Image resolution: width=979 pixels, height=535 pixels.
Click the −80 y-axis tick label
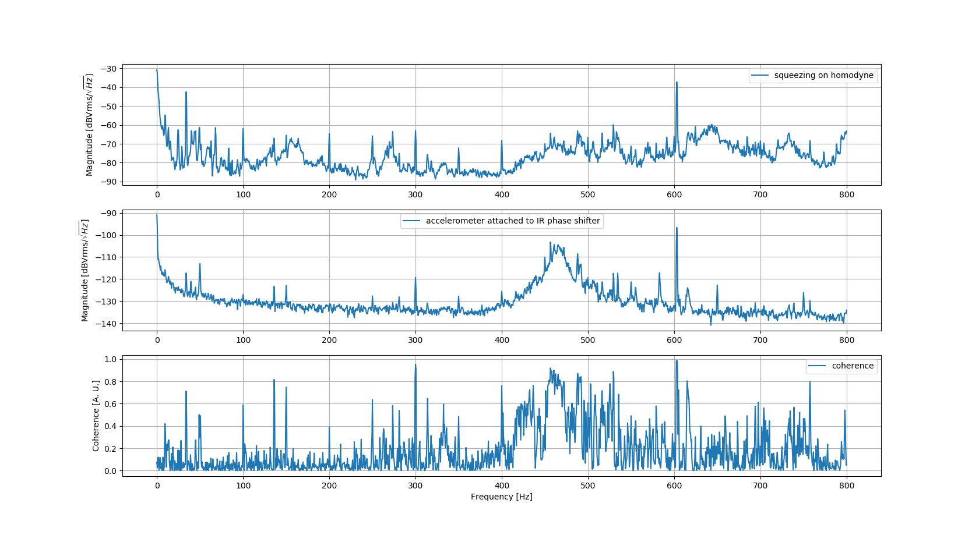tap(109, 163)
